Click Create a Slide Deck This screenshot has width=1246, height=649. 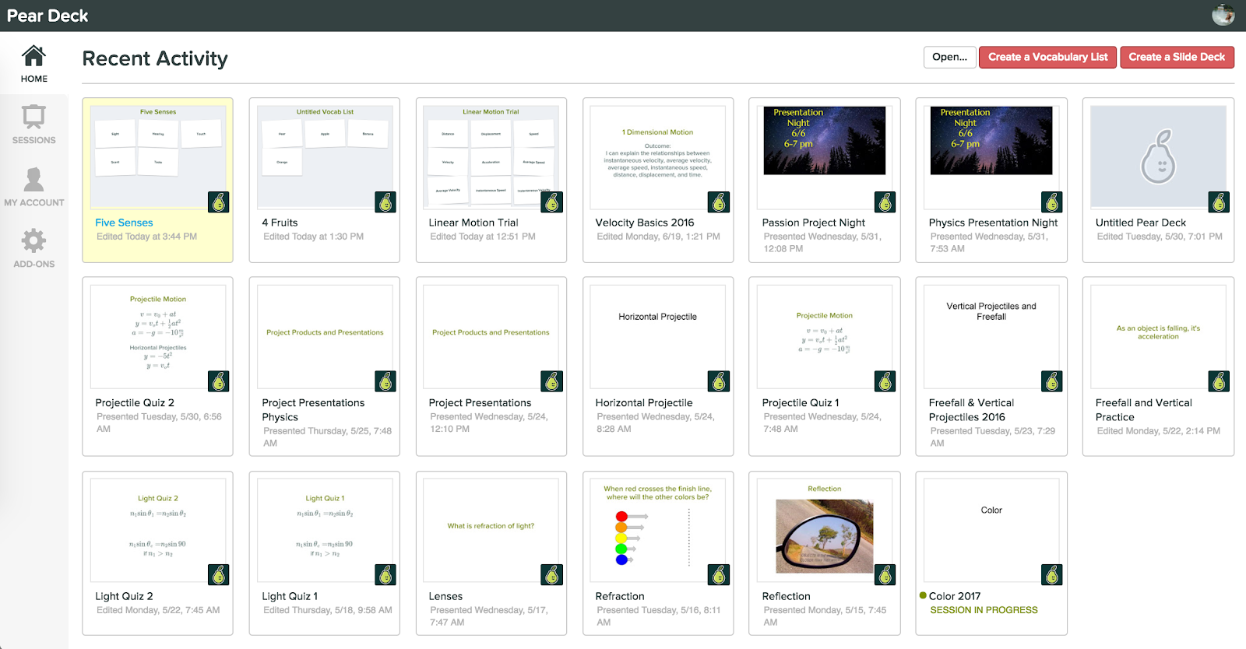[x=1177, y=57]
